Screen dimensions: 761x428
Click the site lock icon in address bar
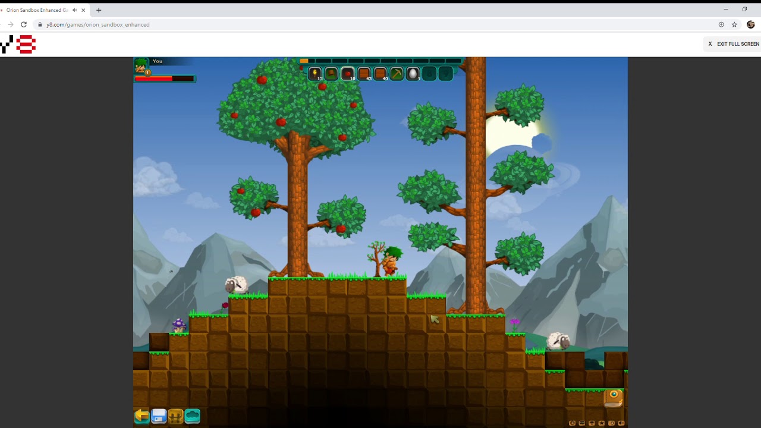pyautogui.click(x=40, y=24)
